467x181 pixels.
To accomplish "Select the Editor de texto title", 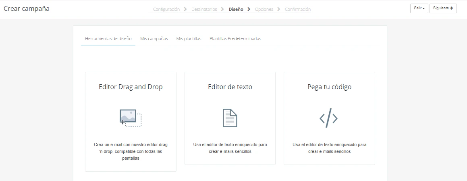I will pyautogui.click(x=230, y=87).
